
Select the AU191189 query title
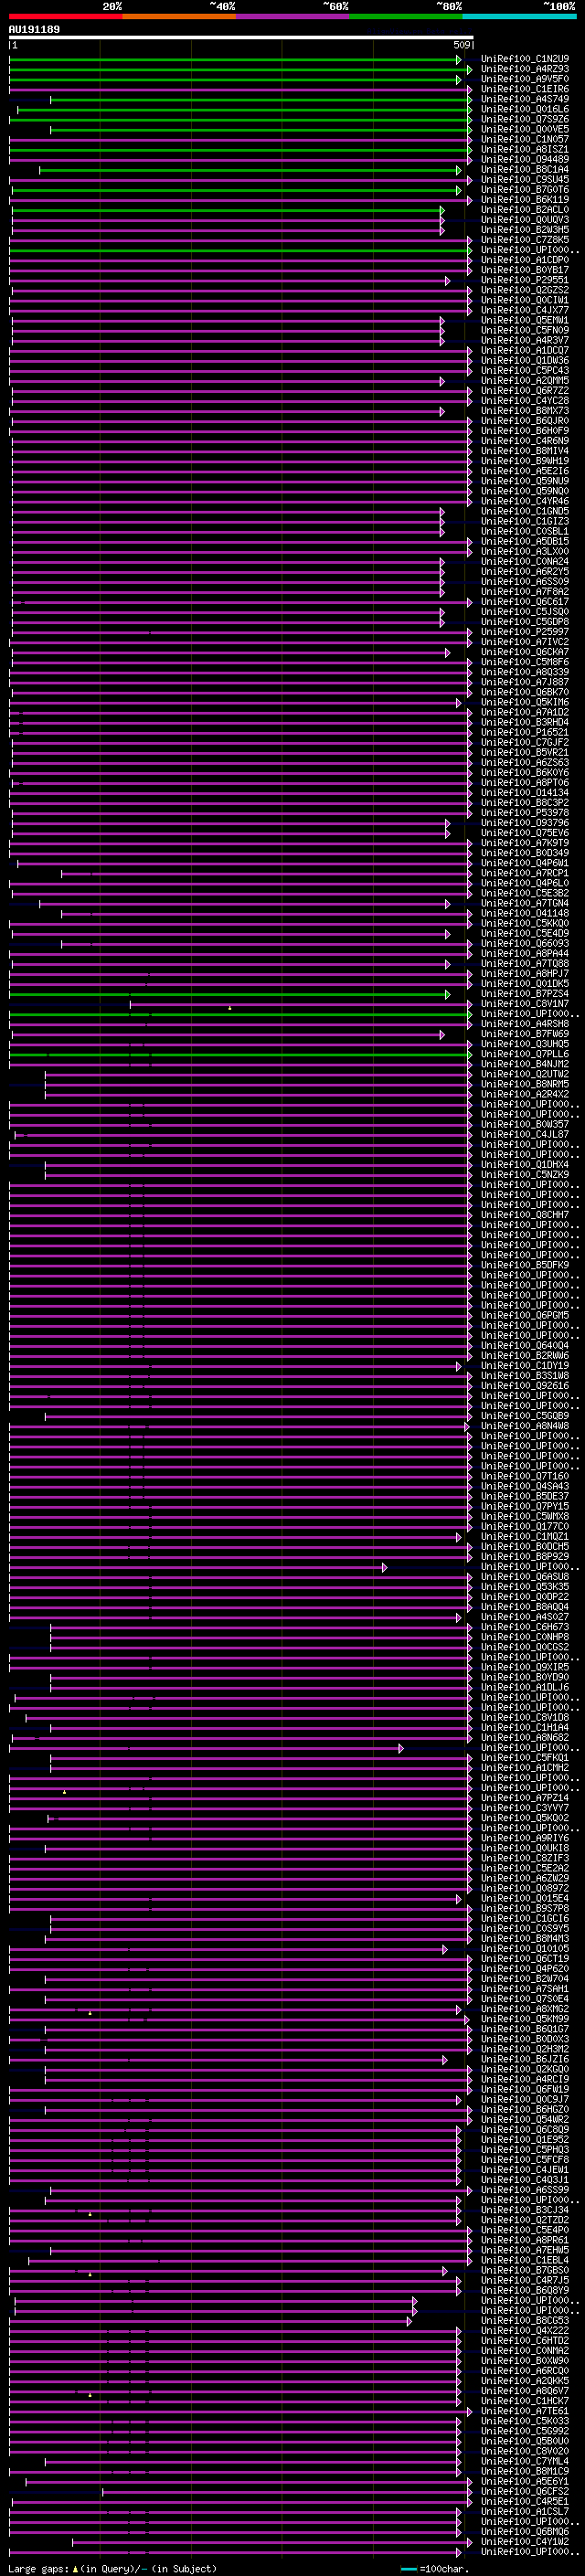point(34,29)
